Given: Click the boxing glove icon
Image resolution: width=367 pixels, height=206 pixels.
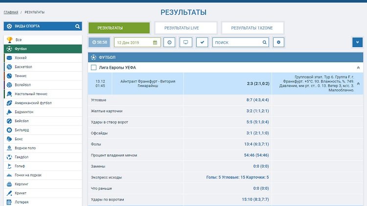Looking at the screenshot, I should coord(9,139).
